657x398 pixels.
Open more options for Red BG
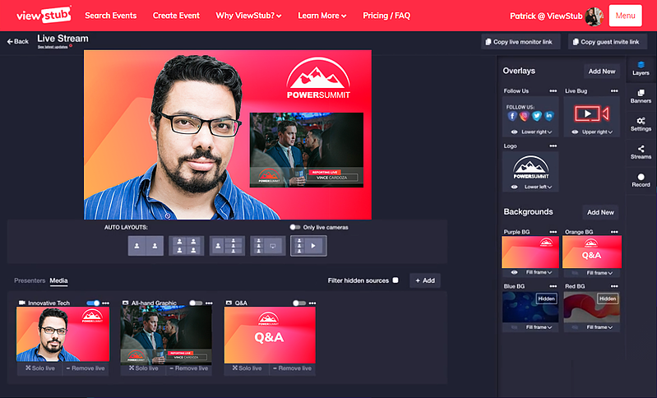click(614, 286)
